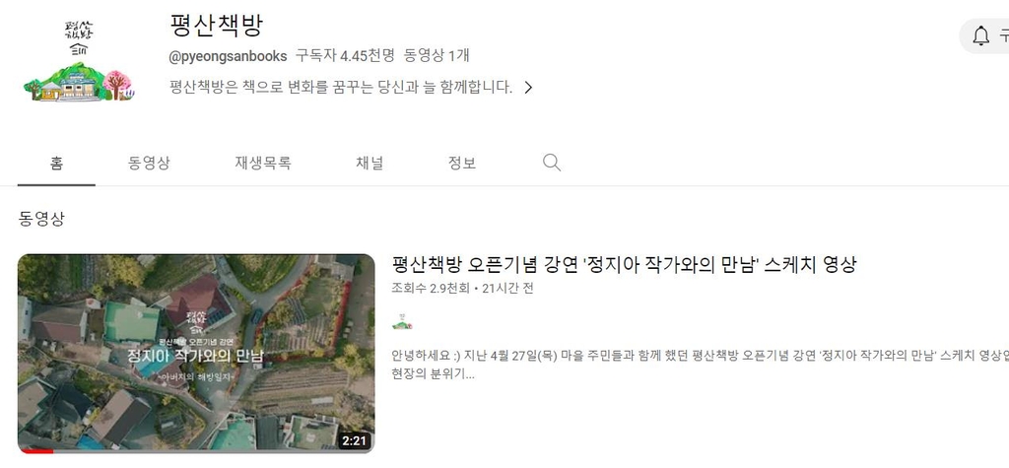1009x468 pixels.
Task: Open the 정보 tab
Action: click(462, 164)
